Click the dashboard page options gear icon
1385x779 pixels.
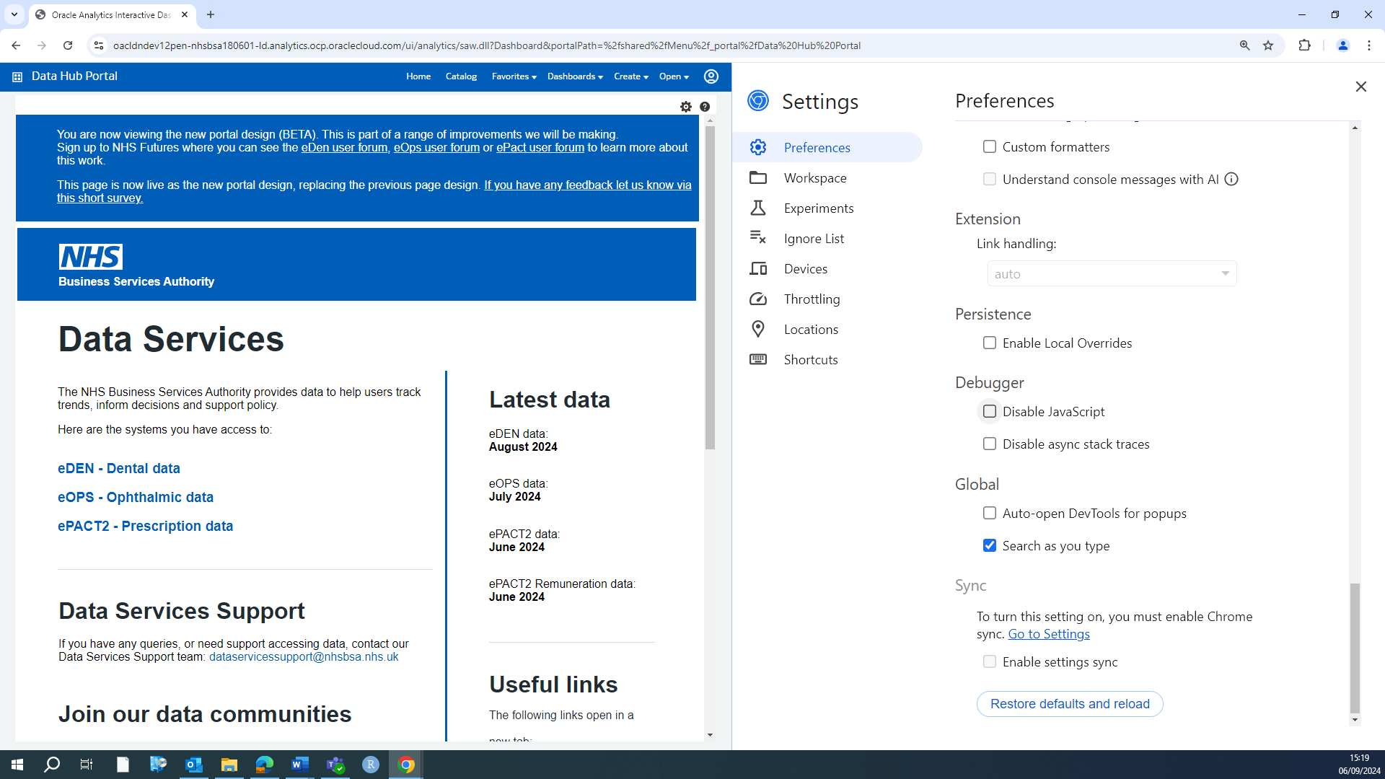click(x=686, y=107)
